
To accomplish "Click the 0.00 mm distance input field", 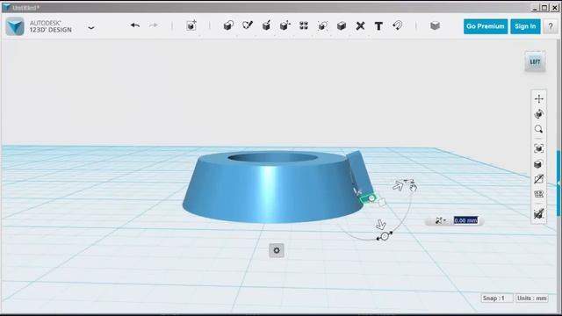I will [465, 220].
